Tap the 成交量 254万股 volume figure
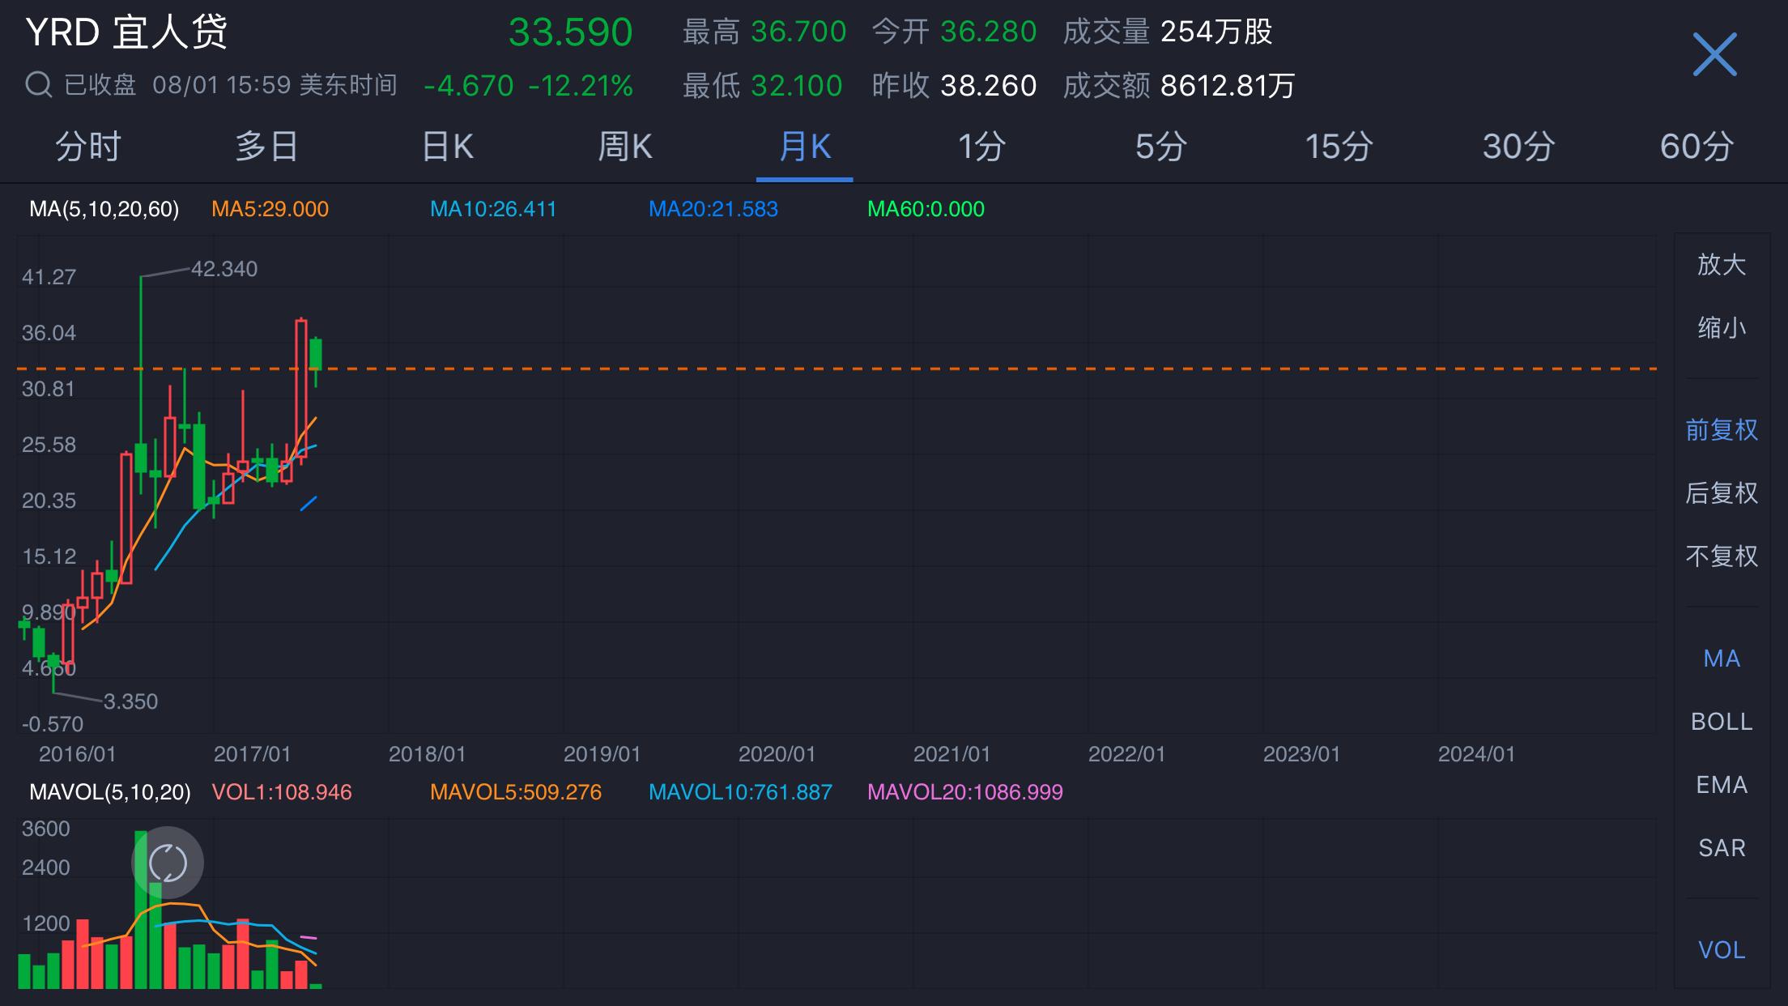This screenshot has width=1788, height=1006. click(1167, 32)
